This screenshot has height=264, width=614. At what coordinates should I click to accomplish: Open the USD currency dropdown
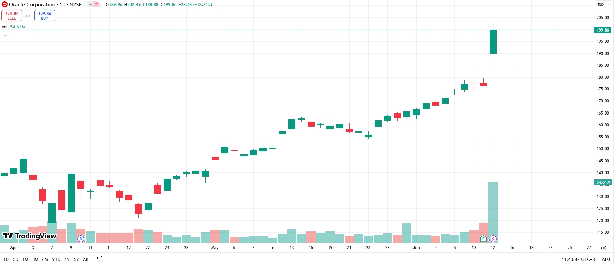coord(604,5)
